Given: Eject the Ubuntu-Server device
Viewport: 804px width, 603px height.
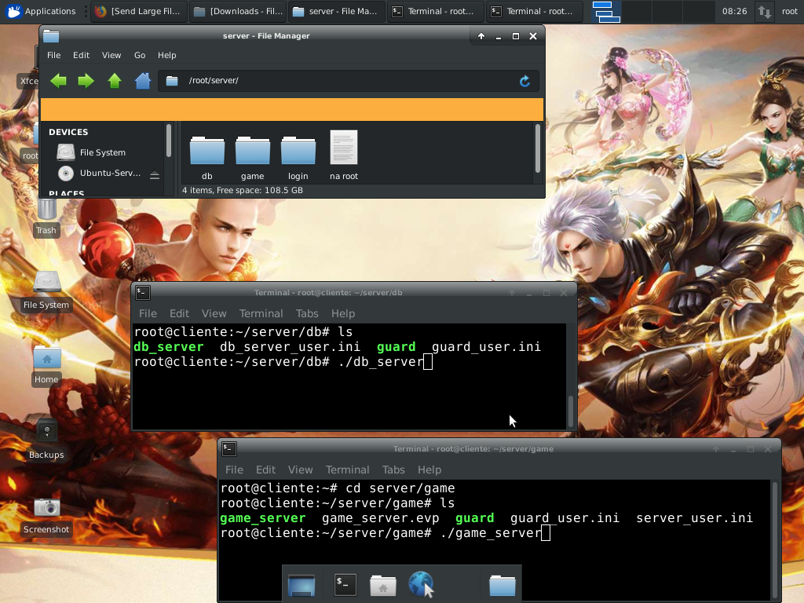Looking at the screenshot, I should point(155,174).
